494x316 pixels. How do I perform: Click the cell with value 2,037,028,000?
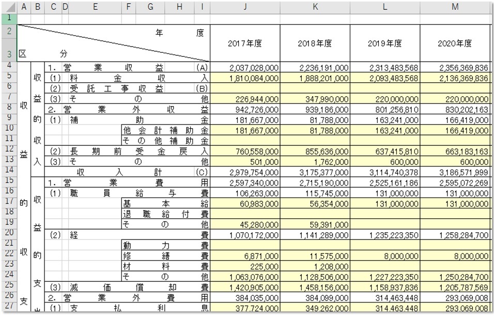point(245,67)
